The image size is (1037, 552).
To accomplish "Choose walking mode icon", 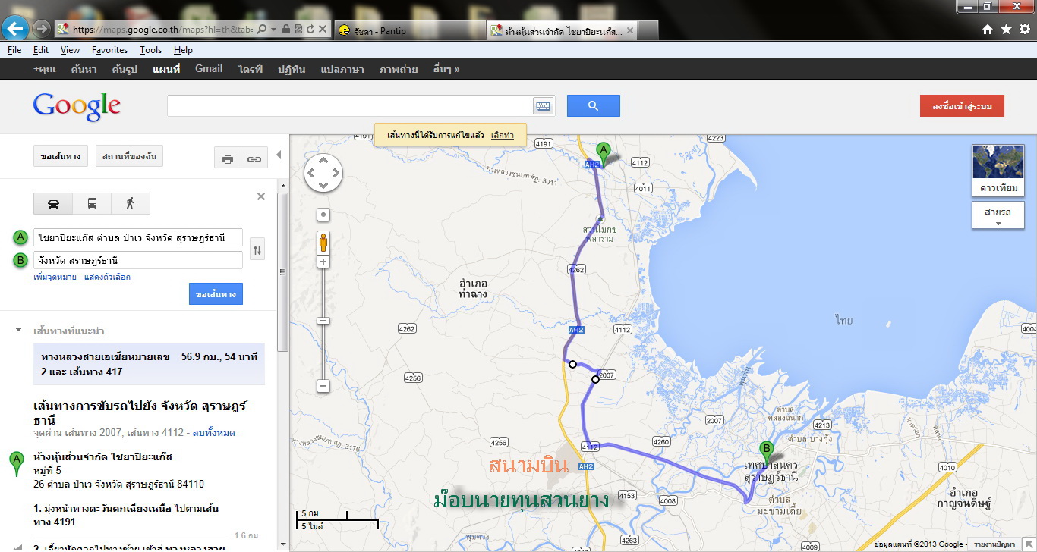I will pos(130,204).
